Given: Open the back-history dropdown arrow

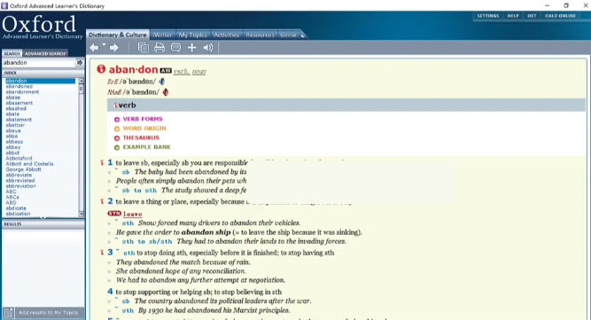Looking at the screenshot, I should [x=104, y=45].
